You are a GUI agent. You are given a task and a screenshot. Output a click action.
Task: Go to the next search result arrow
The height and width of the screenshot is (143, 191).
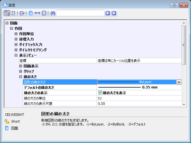pos(114,13)
